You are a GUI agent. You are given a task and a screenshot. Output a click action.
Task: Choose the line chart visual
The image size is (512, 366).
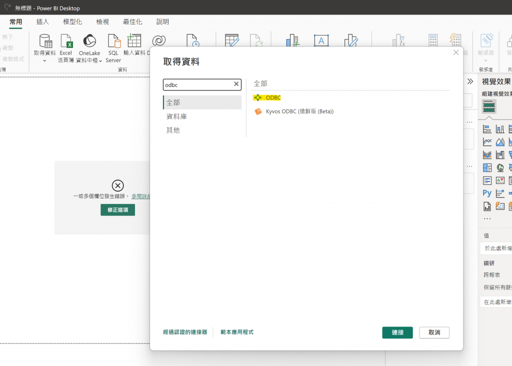point(487,141)
